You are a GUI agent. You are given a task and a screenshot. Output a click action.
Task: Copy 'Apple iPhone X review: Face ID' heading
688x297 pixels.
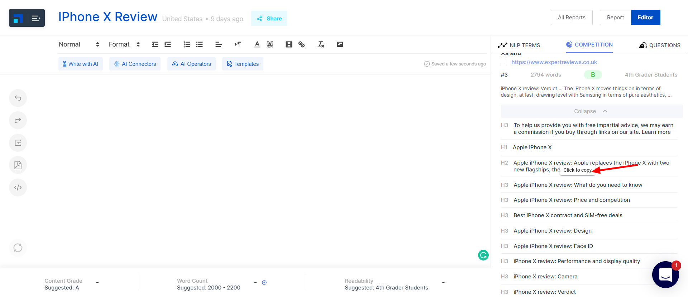pyautogui.click(x=553, y=246)
